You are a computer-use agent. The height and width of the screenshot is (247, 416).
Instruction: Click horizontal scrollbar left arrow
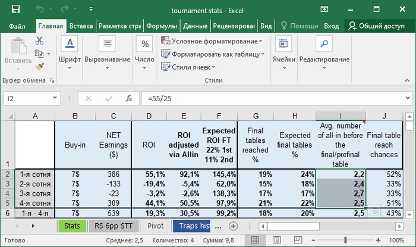pyautogui.click(x=263, y=226)
